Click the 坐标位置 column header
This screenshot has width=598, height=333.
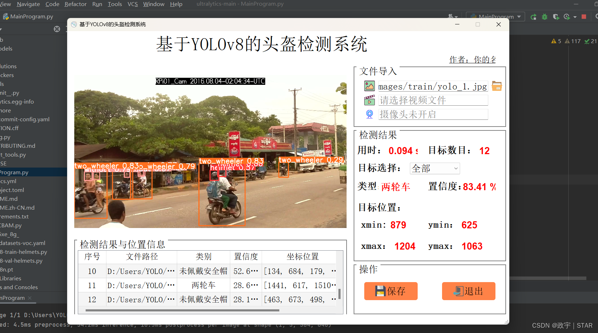pyautogui.click(x=303, y=257)
